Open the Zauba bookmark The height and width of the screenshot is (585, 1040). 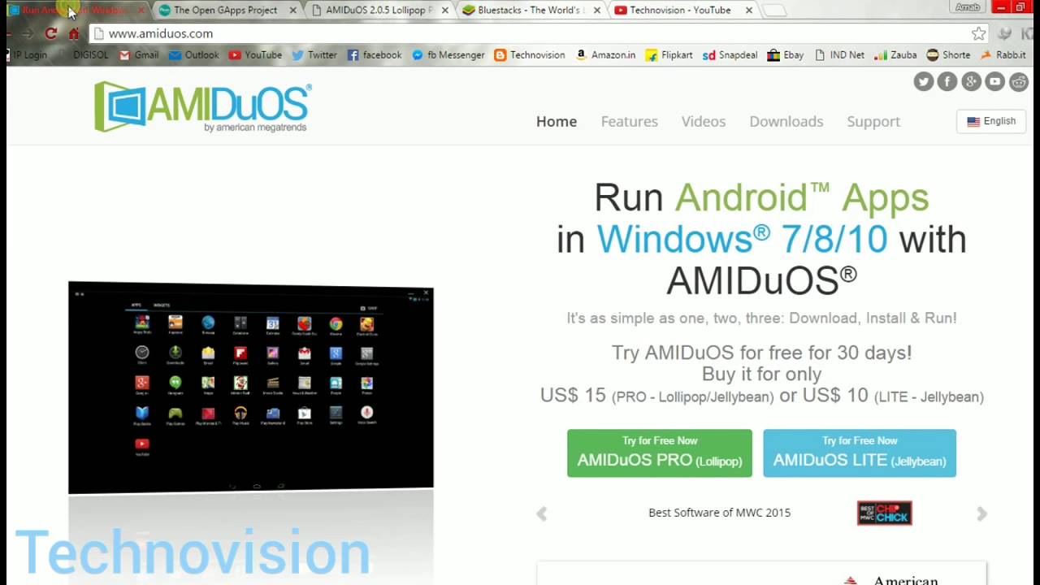(895, 54)
